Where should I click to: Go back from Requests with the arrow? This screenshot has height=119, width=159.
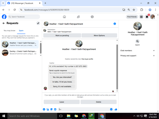coord(4,23)
